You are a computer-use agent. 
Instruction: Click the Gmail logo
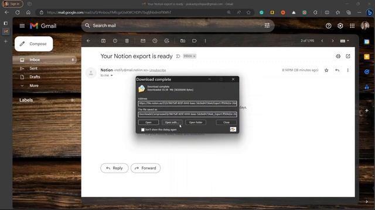[43, 26]
